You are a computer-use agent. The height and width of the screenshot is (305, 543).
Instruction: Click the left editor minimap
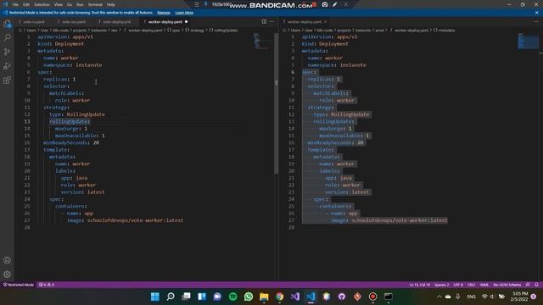(x=263, y=42)
